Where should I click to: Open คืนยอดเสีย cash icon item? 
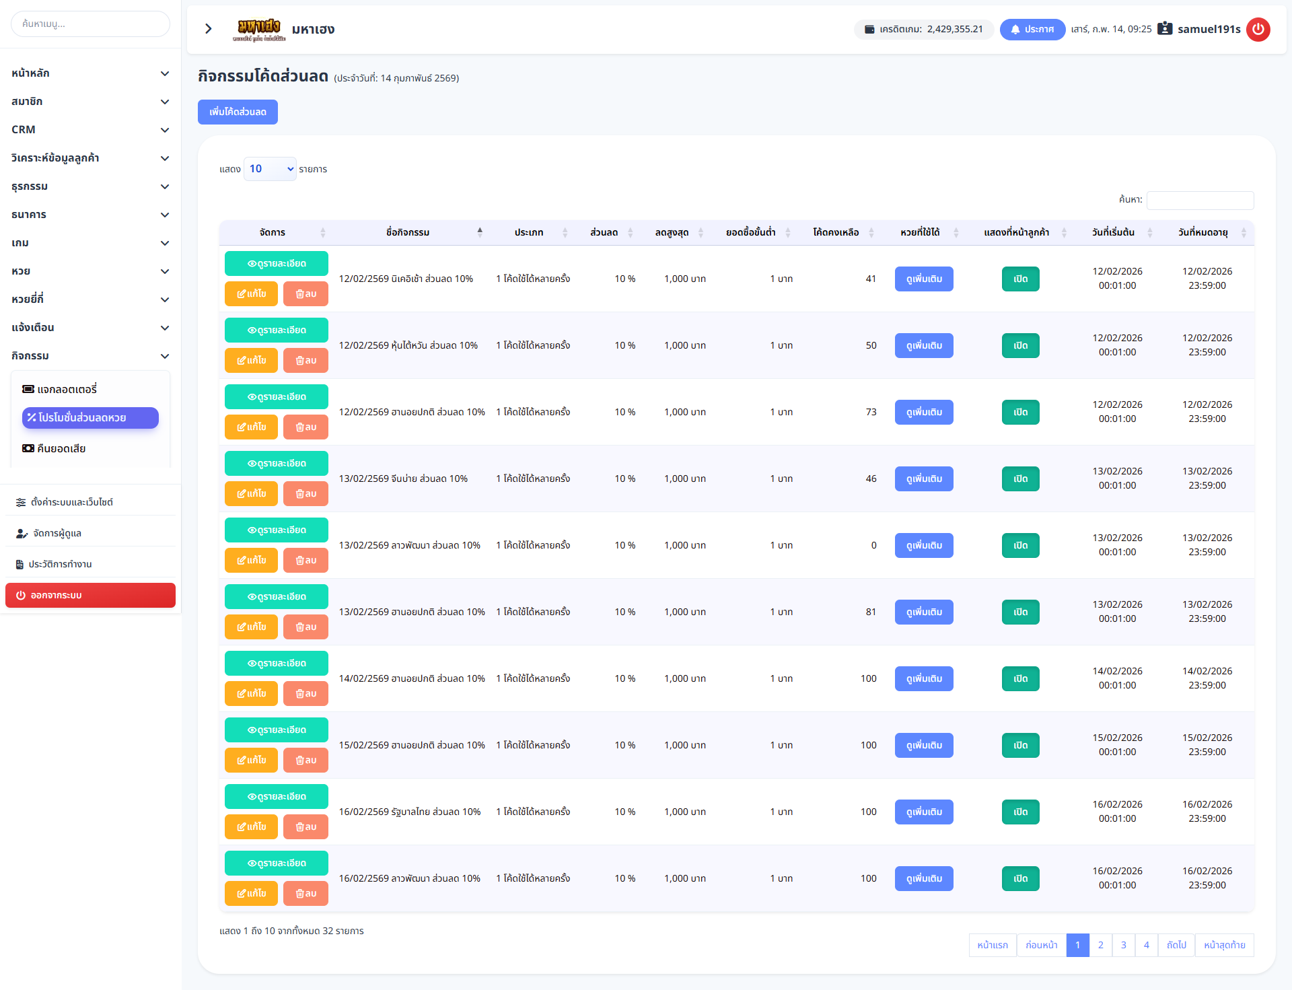(x=54, y=448)
